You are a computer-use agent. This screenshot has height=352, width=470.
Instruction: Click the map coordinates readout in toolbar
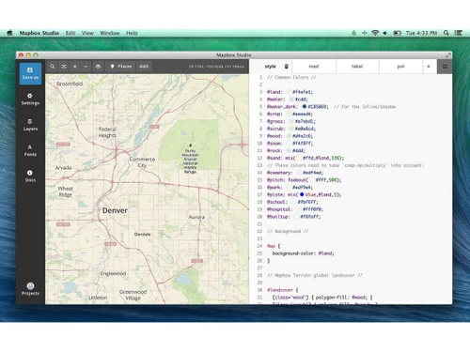[216, 67]
